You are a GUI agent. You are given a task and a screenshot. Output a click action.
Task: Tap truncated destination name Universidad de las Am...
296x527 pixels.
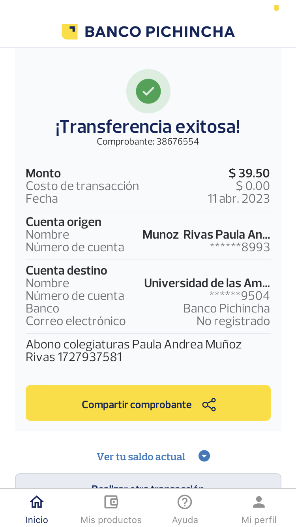(x=207, y=283)
